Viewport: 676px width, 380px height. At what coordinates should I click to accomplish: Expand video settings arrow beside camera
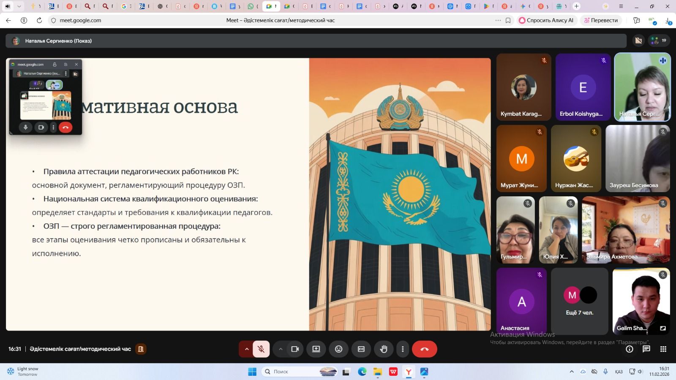coord(281,349)
